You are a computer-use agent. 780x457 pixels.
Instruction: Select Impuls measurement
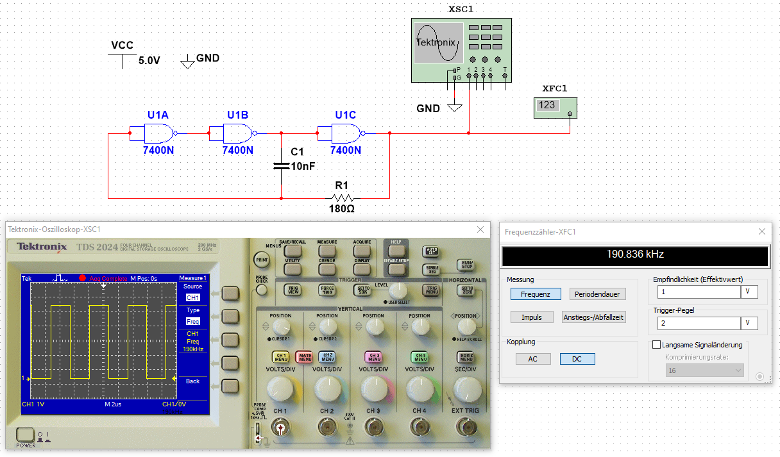(x=532, y=317)
